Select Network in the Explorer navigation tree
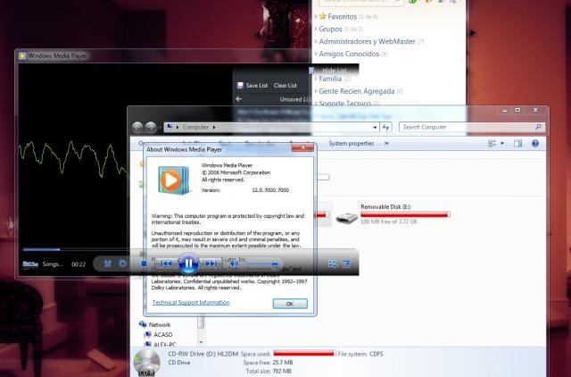 [x=160, y=324]
